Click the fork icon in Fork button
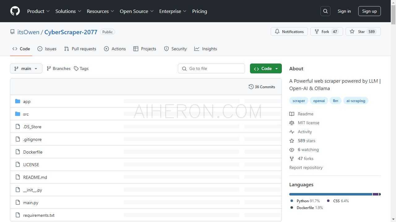Screen dimensions: 396x222 click(x=317, y=31)
